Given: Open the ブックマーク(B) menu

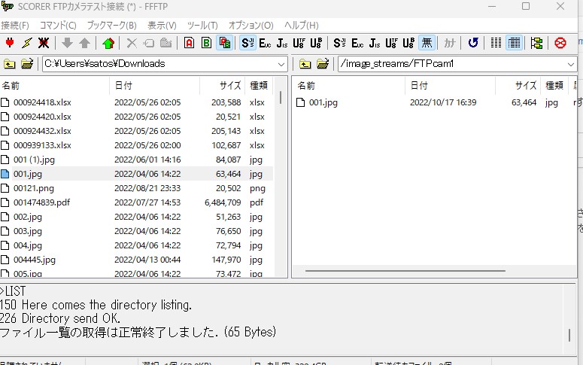Looking at the screenshot, I should 111,26.
